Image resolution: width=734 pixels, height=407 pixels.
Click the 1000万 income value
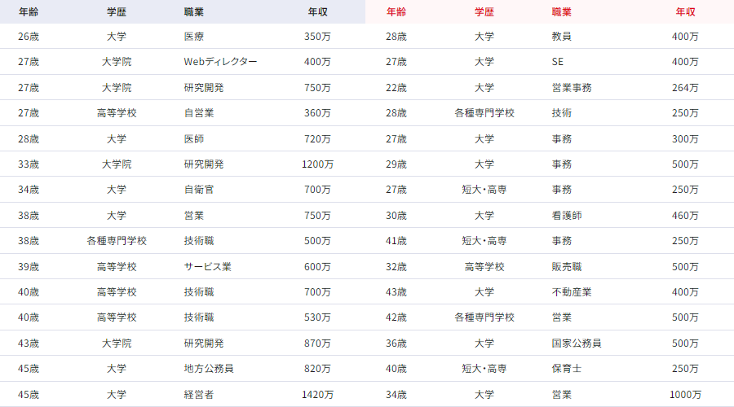coord(685,395)
